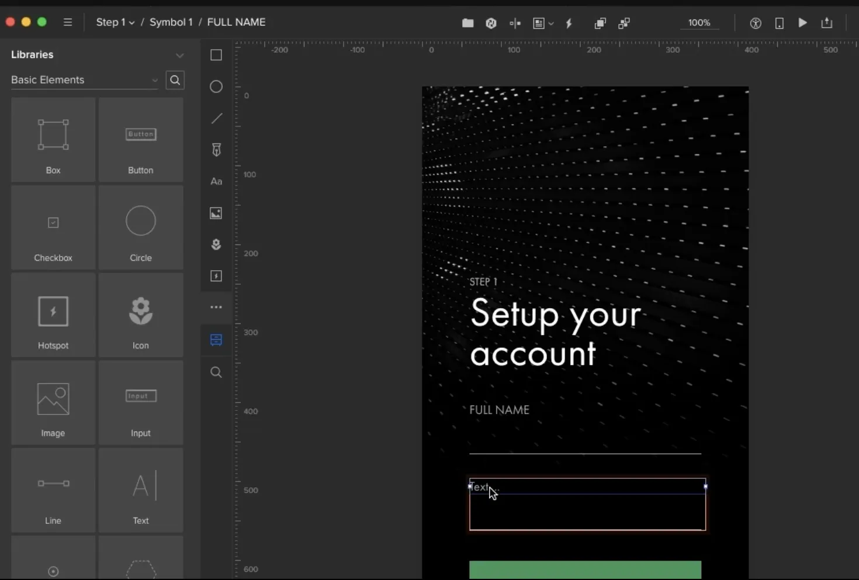Click the overlapping squares icon in top toolbar
This screenshot has width=859, height=580.
click(x=600, y=23)
